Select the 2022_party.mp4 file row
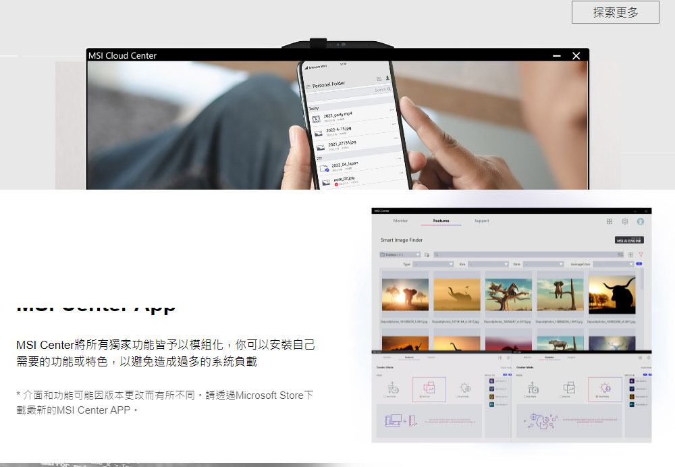Image resolution: width=675 pixels, height=467 pixels. click(353, 117)
